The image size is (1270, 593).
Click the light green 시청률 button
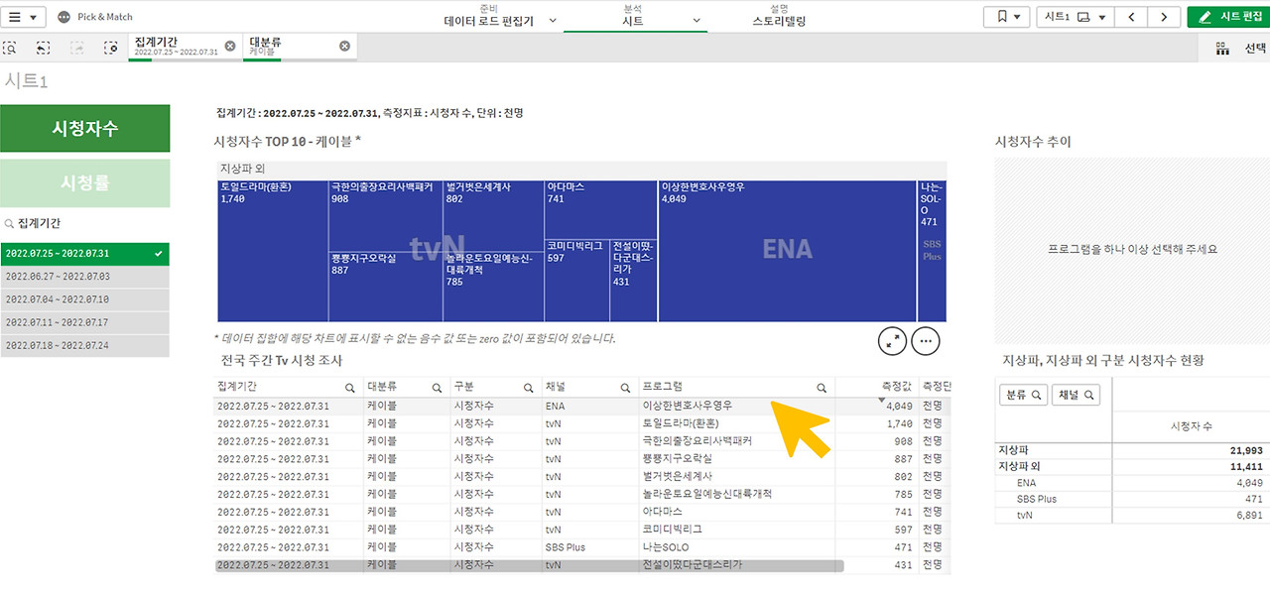(x=85, y=182)
